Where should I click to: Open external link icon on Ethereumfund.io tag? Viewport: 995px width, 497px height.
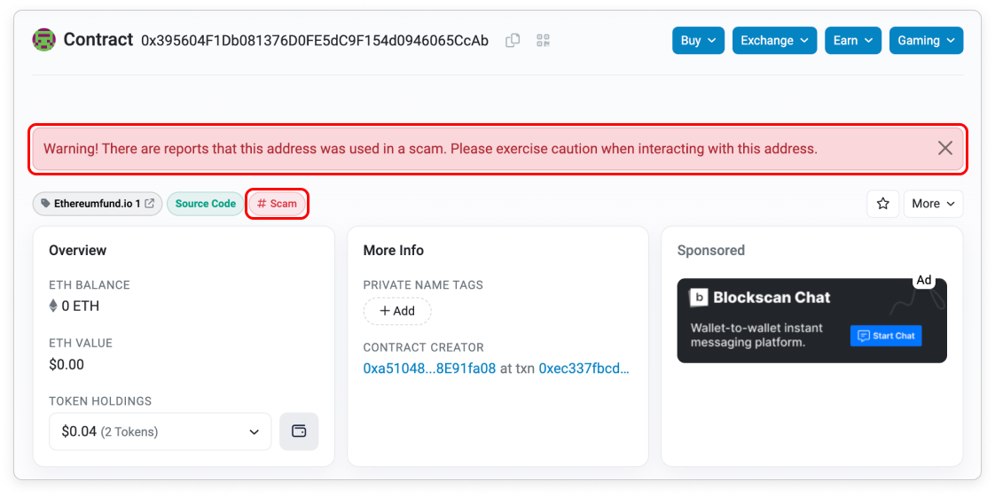point(150,204)
